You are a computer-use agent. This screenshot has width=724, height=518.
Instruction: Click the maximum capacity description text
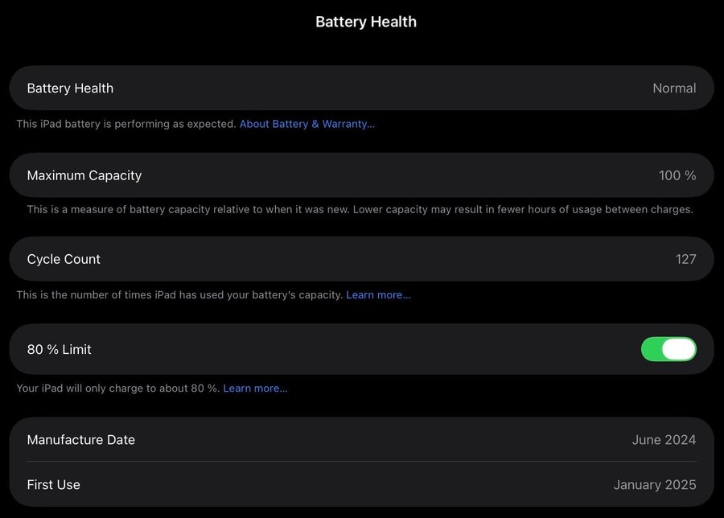pyautogui.click(x=360, y=209)
